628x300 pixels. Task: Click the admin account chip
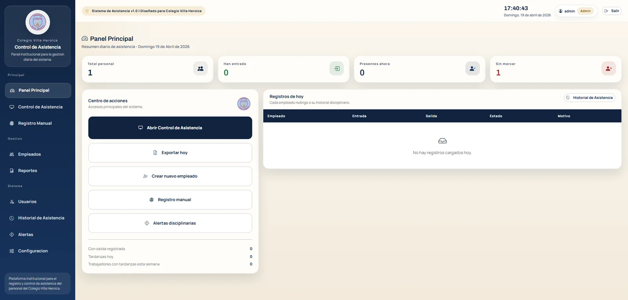point(576,11)
